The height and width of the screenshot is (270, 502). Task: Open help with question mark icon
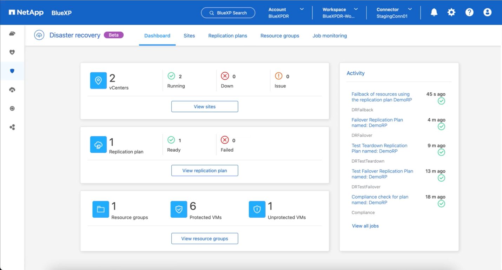tap(469, 13)
